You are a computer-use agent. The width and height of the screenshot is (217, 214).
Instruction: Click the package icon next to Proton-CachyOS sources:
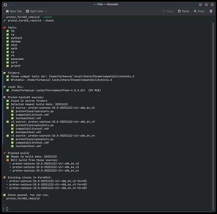(x=5, y=97)
